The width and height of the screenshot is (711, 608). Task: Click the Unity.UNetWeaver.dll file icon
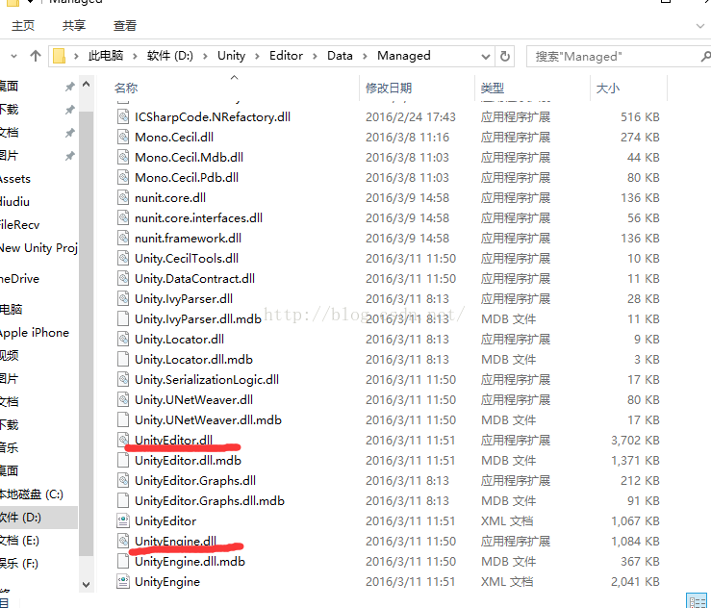click(x=123, y=400)
